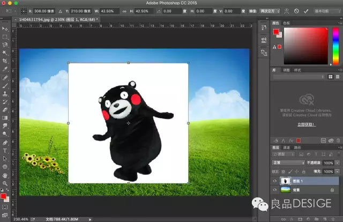Viewport: 343px width, 222px height.
Task: Commit the transform with the checkmark
Action: pyautogui.click(x=306, y=11)
